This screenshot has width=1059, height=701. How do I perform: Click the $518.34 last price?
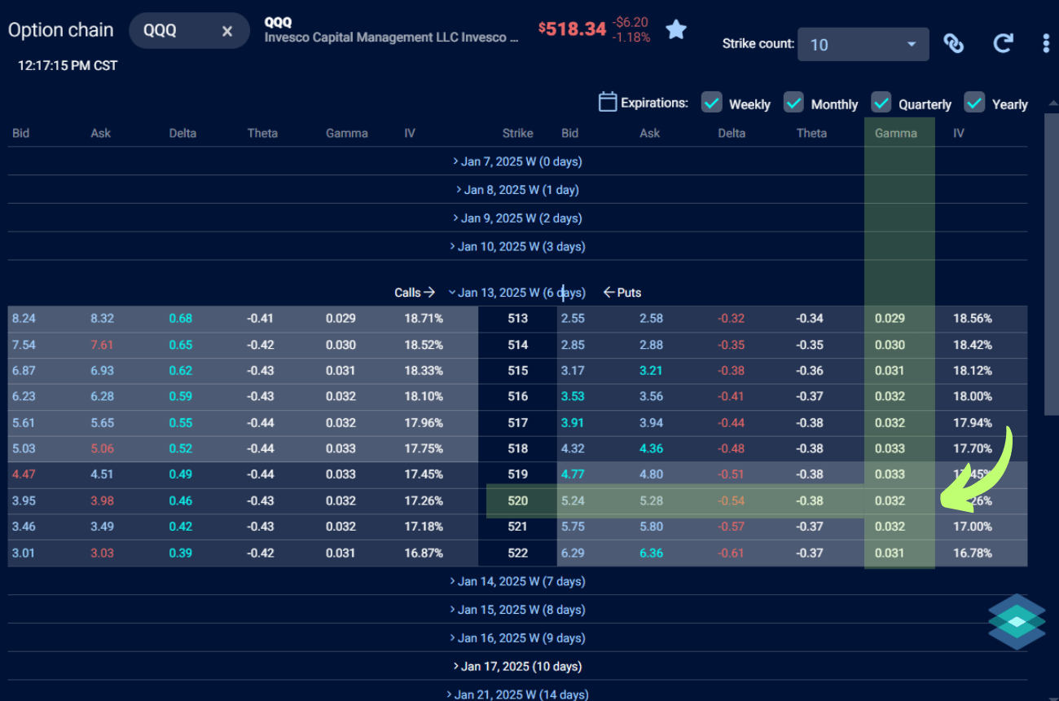click(572, 29)
